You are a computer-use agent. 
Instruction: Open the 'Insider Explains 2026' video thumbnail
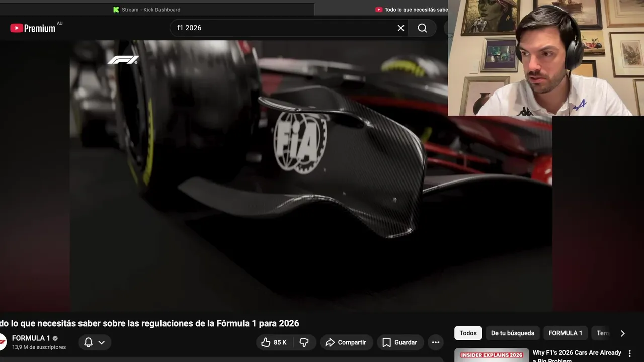point(492,355)
